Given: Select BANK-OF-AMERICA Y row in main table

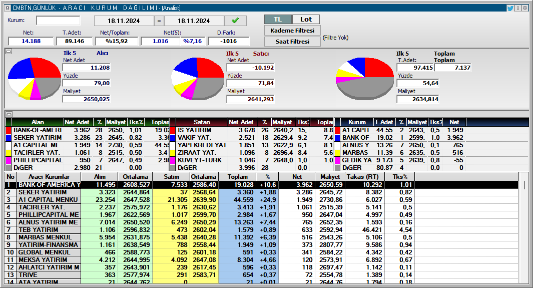Looking at the screenshot, I should tap(261, 185).
